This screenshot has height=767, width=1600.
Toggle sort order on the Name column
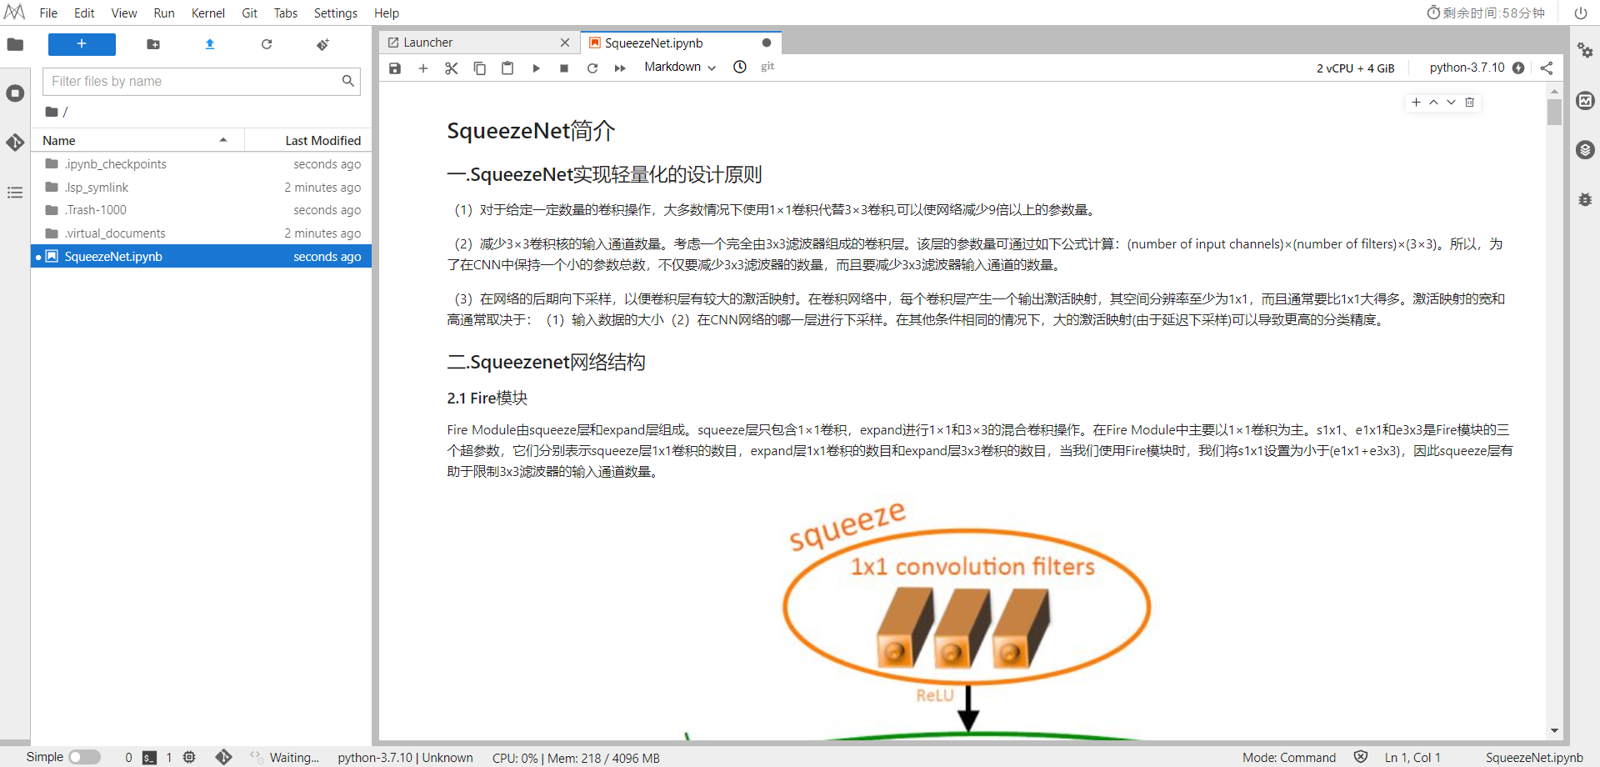[x=137, y=139]
